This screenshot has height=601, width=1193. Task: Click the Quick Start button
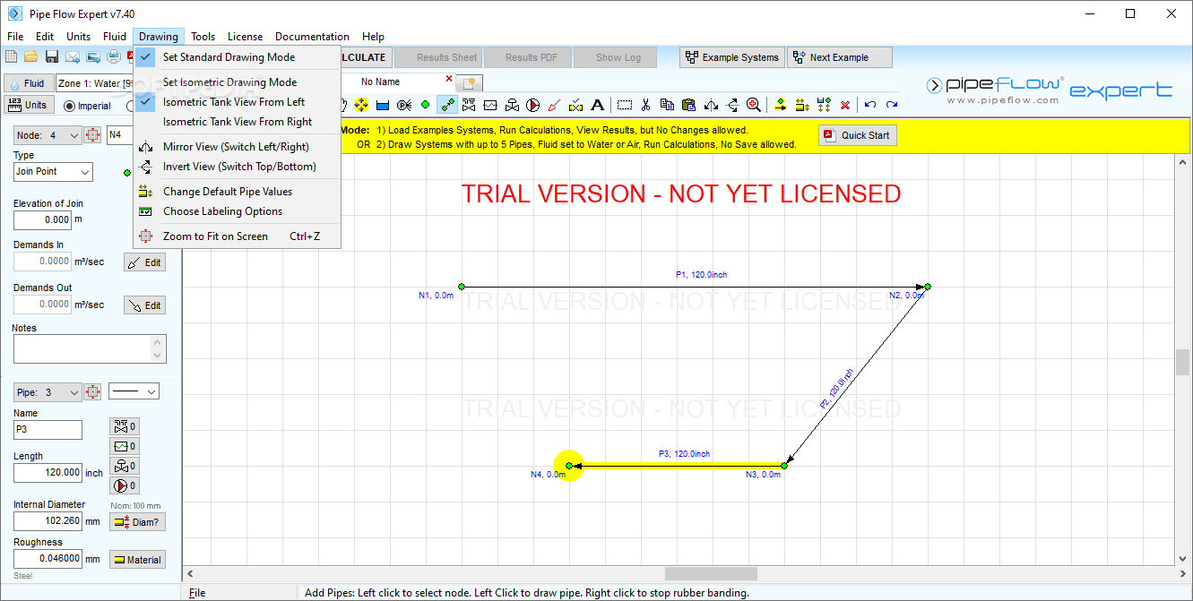coord(858,135)
